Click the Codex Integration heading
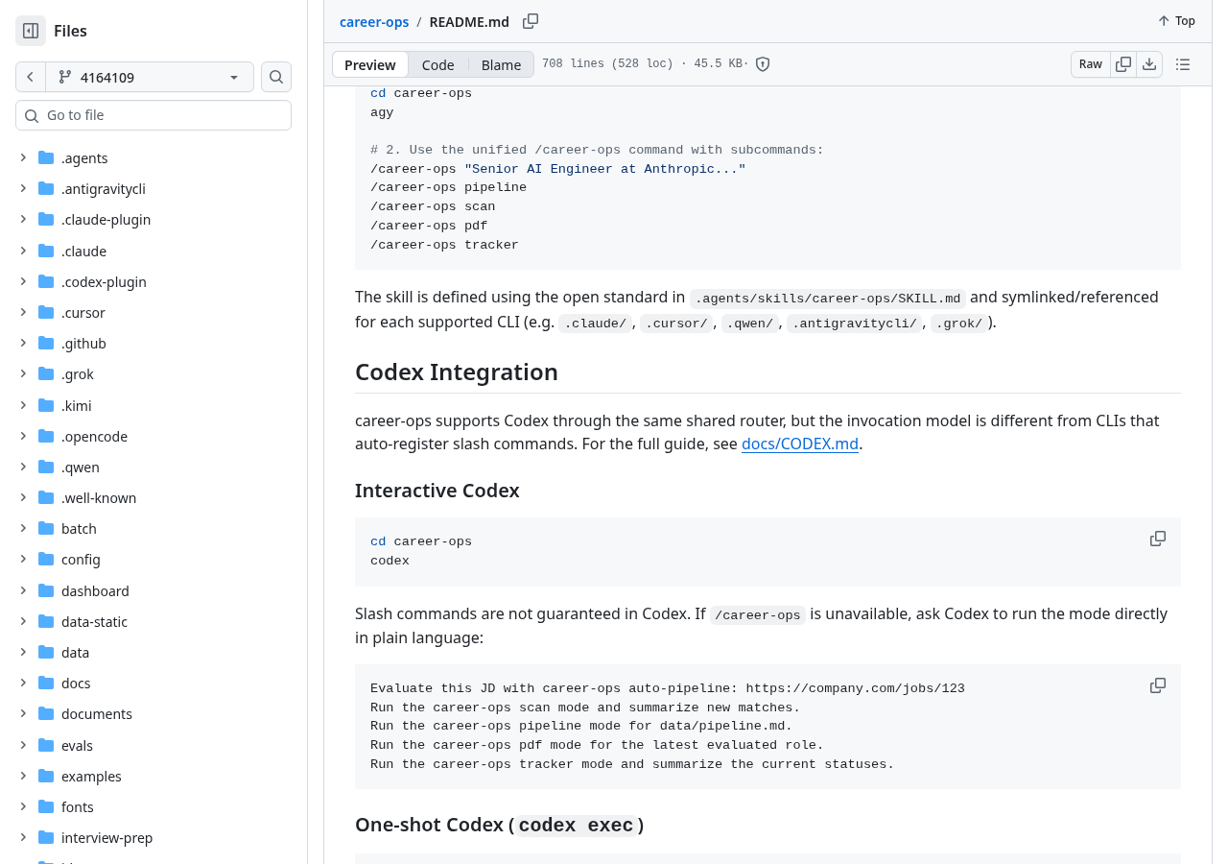Screen dimensions: 1228x864 tap(457, 372)
